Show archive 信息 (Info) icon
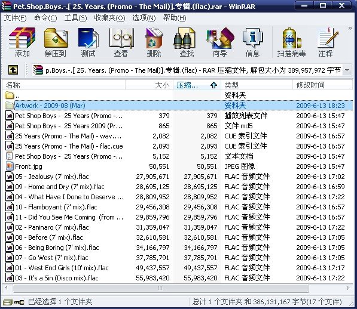This screenshot has width=357, height=309. (252, 42)
